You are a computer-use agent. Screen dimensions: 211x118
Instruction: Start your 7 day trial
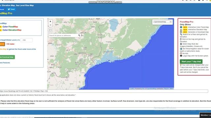[191, 62]
